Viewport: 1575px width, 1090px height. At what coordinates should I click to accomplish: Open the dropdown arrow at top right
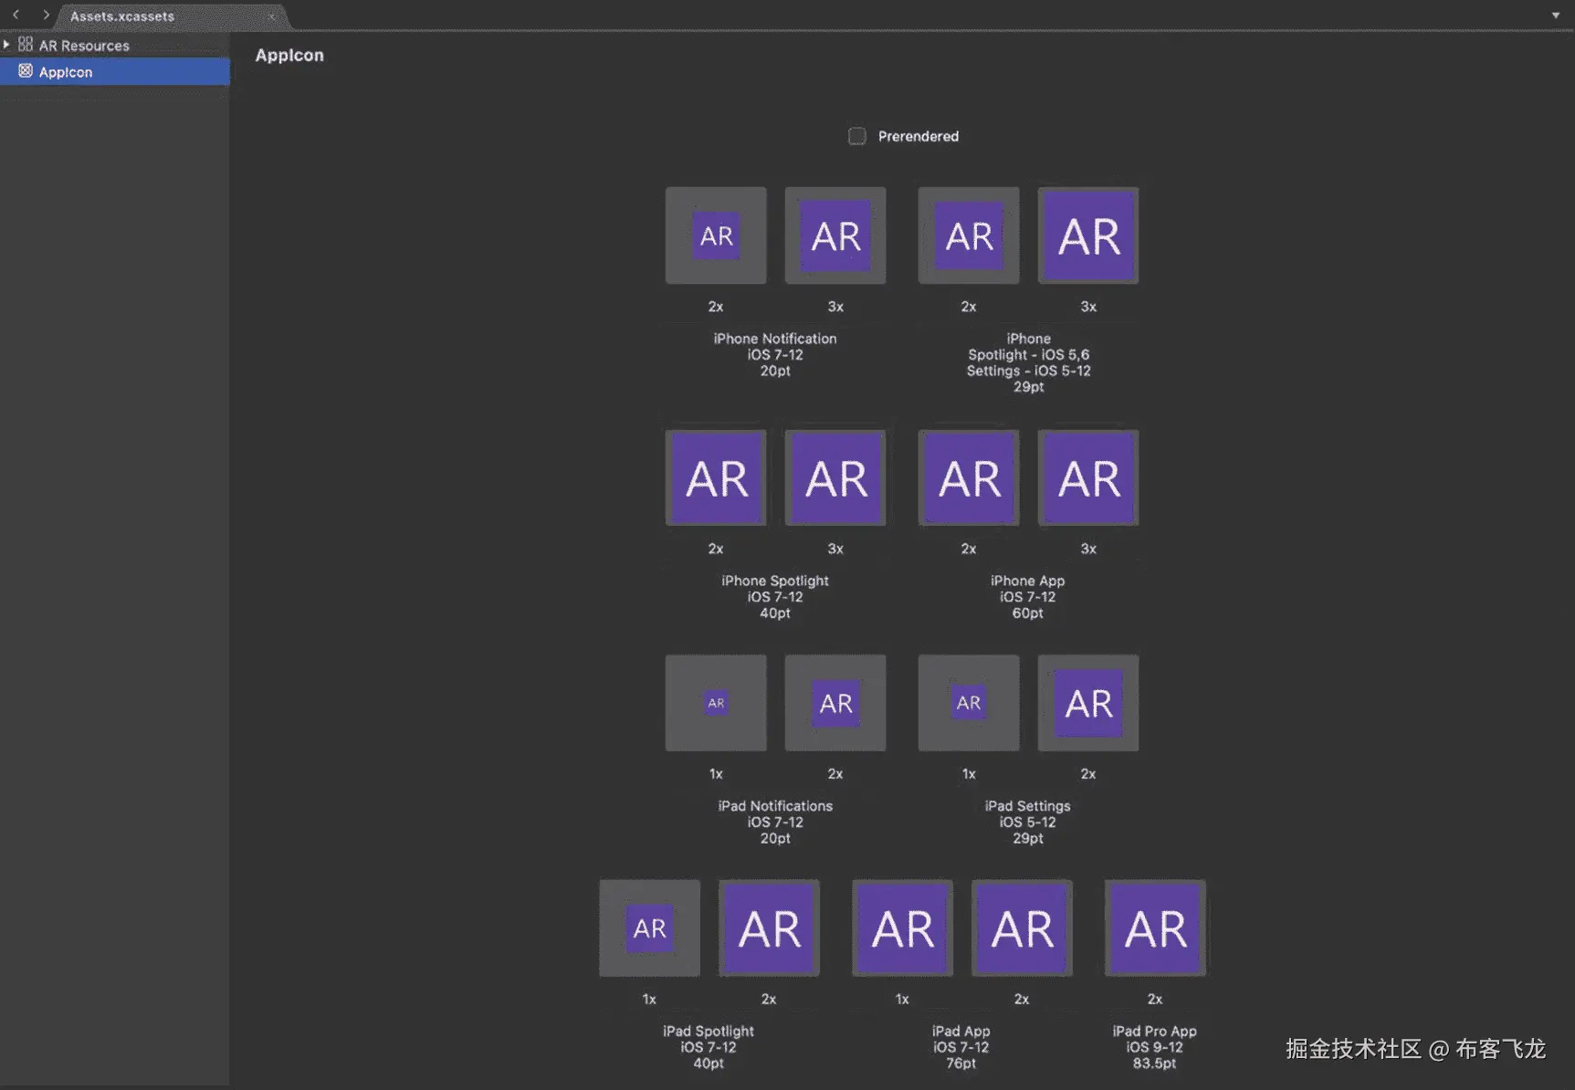pos(1556,16)
